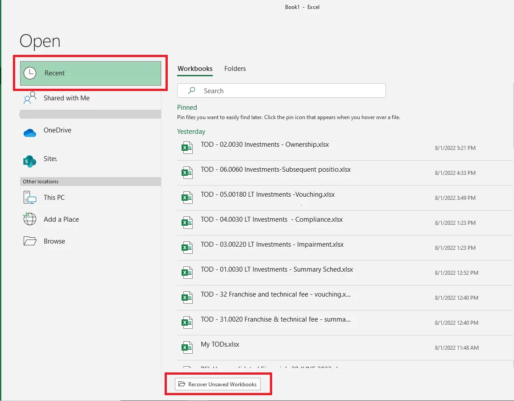Open TOD - 01.0030 LT Investments Summary Sched
The height and width of the screenshot is (401, 514).
coord(276,269)
